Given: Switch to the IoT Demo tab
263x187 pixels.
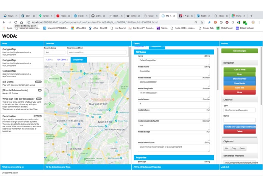Looking at the screenshot, I should 61,59.
